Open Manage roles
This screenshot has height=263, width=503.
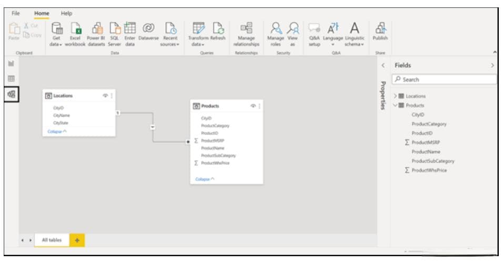(276, 35)
